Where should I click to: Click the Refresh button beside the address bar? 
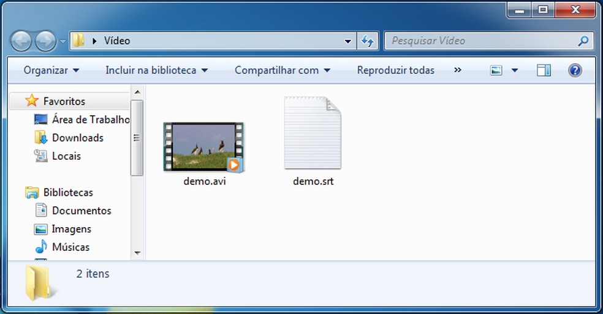coord(368,41)
